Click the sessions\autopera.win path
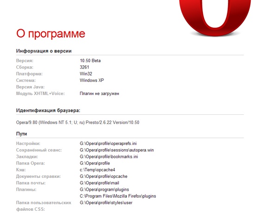Image resolution: width=260 pixels, height=213 pixels. coord(117,150)
